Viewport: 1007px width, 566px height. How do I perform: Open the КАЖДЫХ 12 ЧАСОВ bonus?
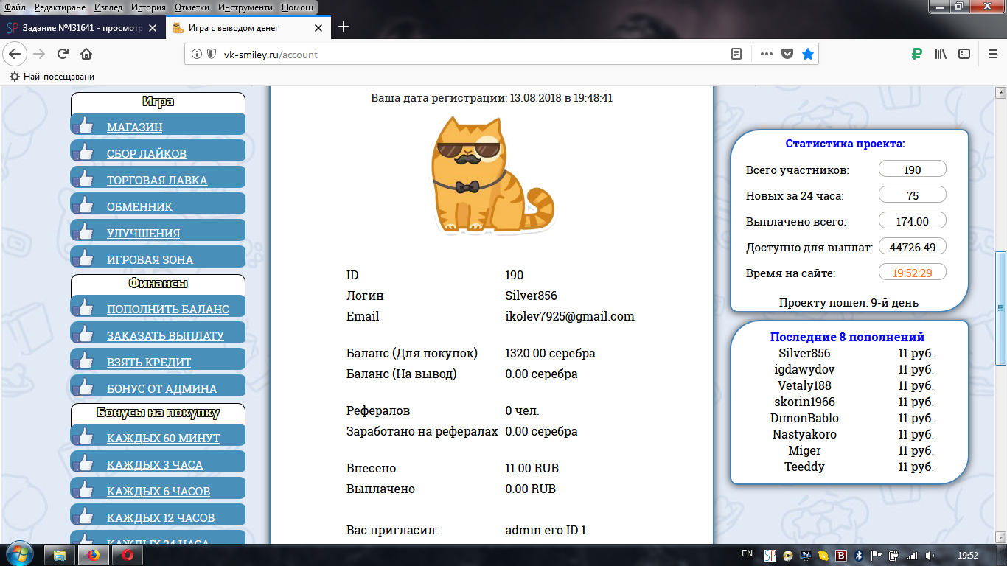(161, 517)
